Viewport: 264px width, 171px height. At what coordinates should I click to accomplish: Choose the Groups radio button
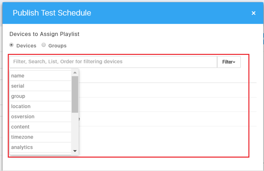click(44, 45)
